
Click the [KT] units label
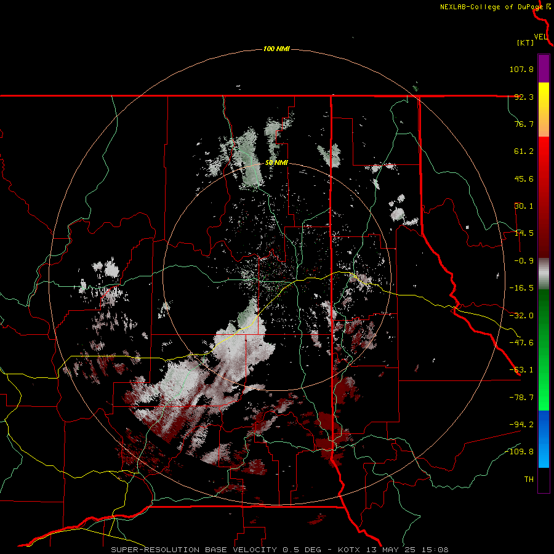click(x=525, y=42)
